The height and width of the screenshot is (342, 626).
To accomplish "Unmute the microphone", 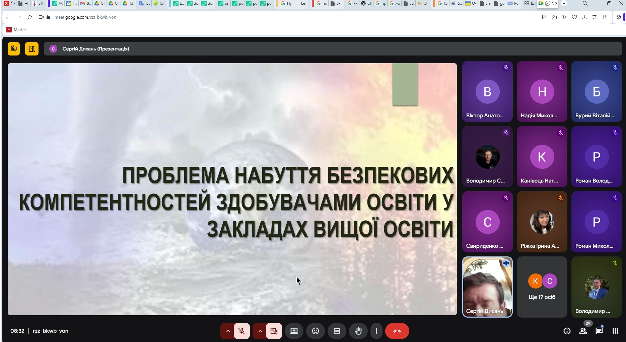I will [241, 331].
